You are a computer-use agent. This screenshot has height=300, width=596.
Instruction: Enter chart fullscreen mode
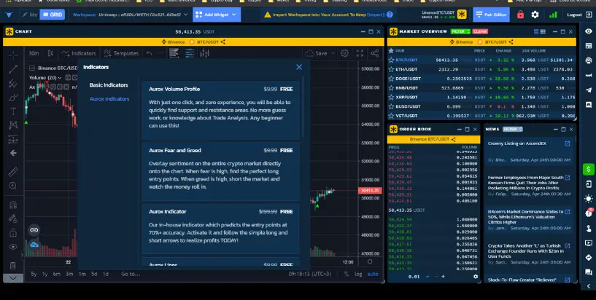tap(360, 53)
